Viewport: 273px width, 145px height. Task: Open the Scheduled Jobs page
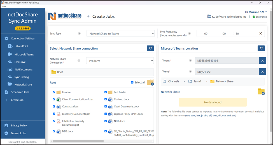tap(20, 92)
